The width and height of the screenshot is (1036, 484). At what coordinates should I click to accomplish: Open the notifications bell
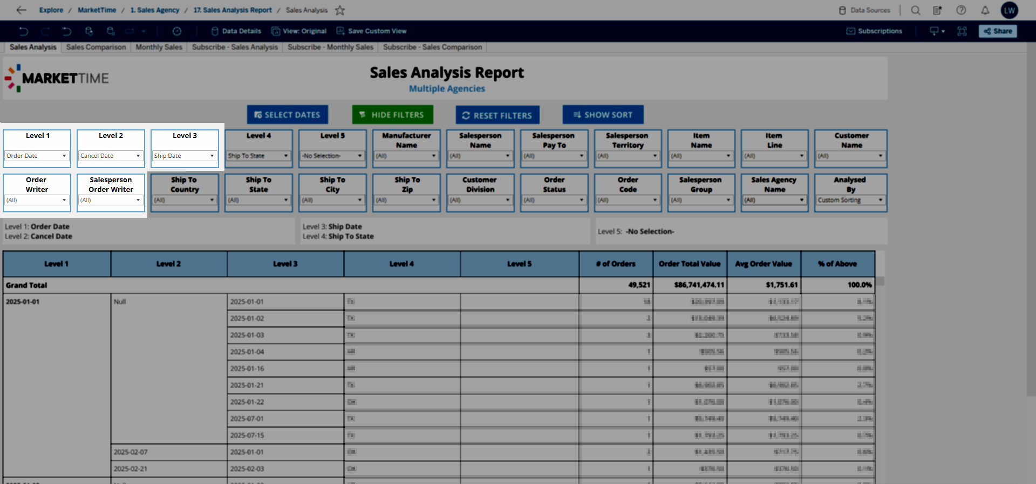point(985,10)
